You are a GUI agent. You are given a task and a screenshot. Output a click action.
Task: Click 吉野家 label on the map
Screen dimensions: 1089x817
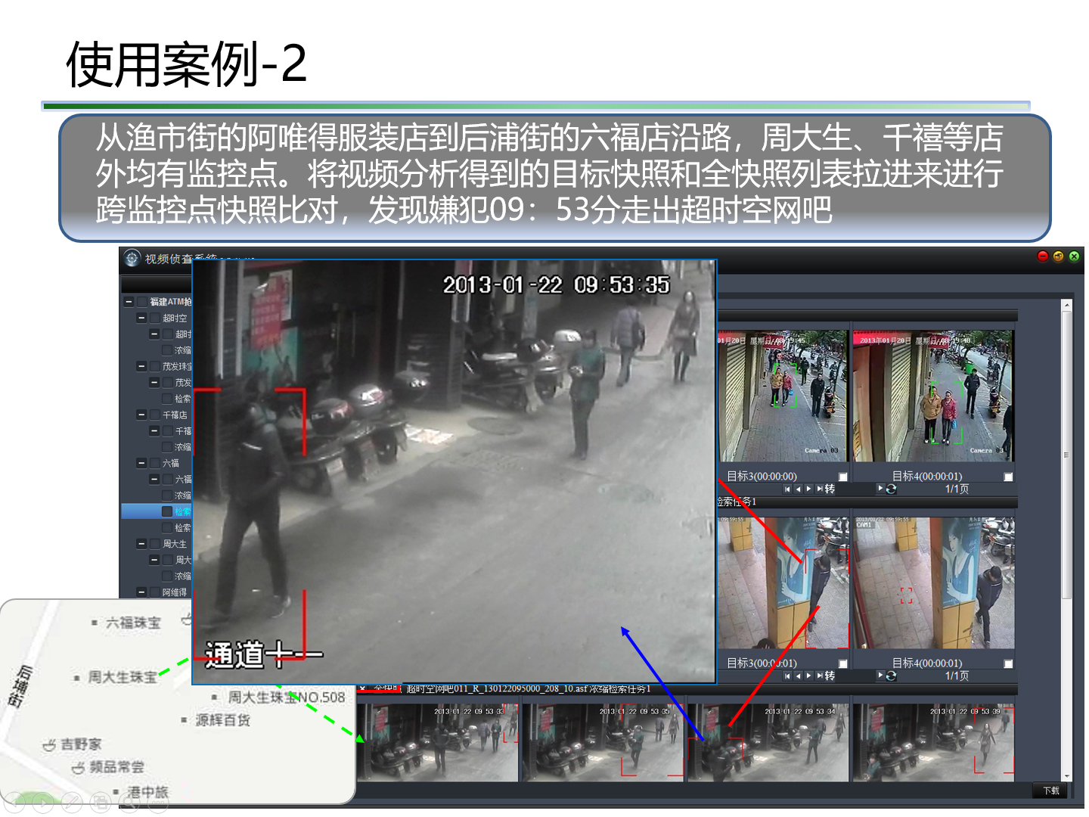tap(80, 744)
